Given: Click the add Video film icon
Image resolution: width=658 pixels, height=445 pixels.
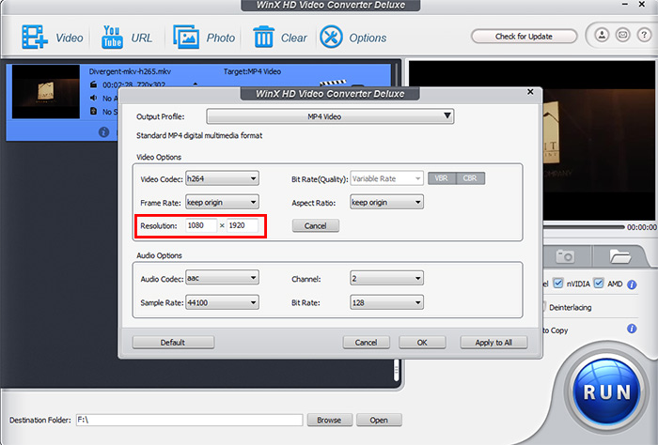Looking at the screenshot, I should pos(35,38).
